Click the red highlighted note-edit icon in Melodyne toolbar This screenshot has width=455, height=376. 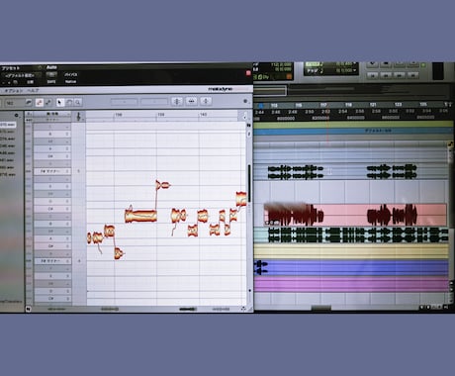tap(40, 103)
